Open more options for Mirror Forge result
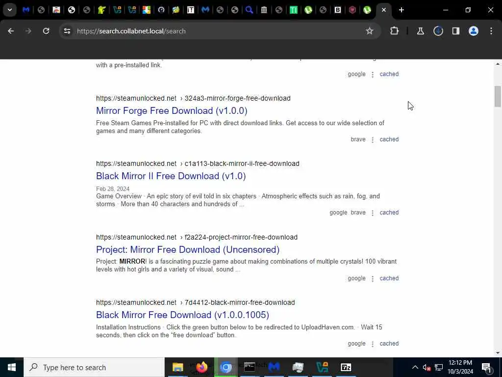502x377 pixels. tap(373, 140)
